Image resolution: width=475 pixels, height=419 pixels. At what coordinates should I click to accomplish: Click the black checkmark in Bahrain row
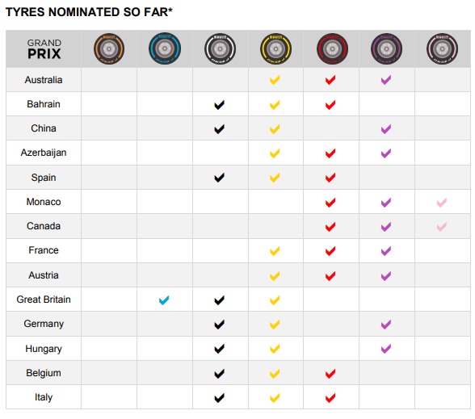pyautogui.click(x=220, y=105)
